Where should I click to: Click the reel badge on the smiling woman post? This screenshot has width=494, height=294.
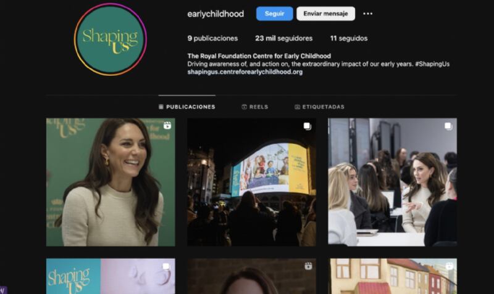[167, 126]
